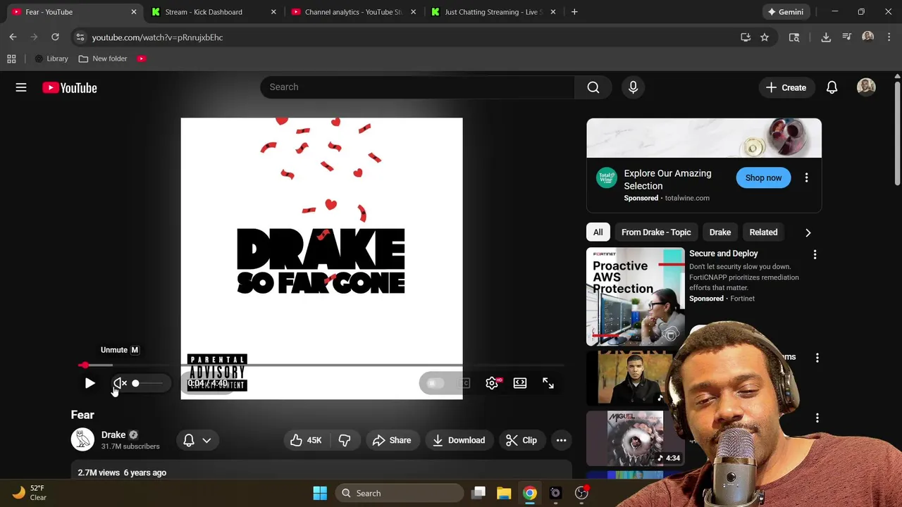
Task: Open Chrome three-dot menu
Action: coord(889,37)
